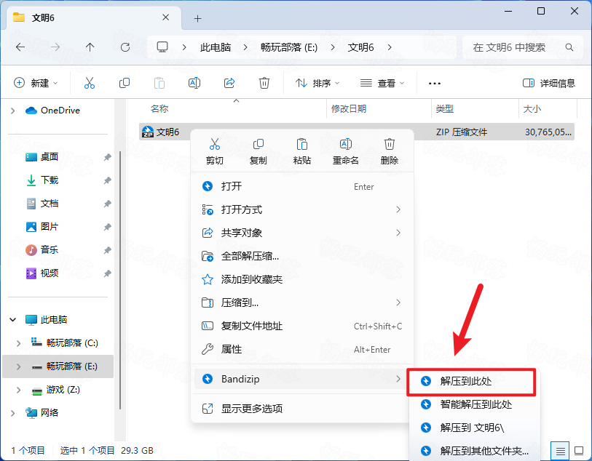Unpin 桌面 from quick access
Image resolution: width=592 pixels, height=461 pixels.
coord(108,157)
